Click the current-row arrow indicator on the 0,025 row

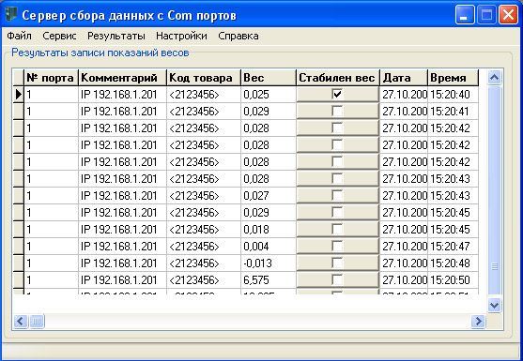19,95
